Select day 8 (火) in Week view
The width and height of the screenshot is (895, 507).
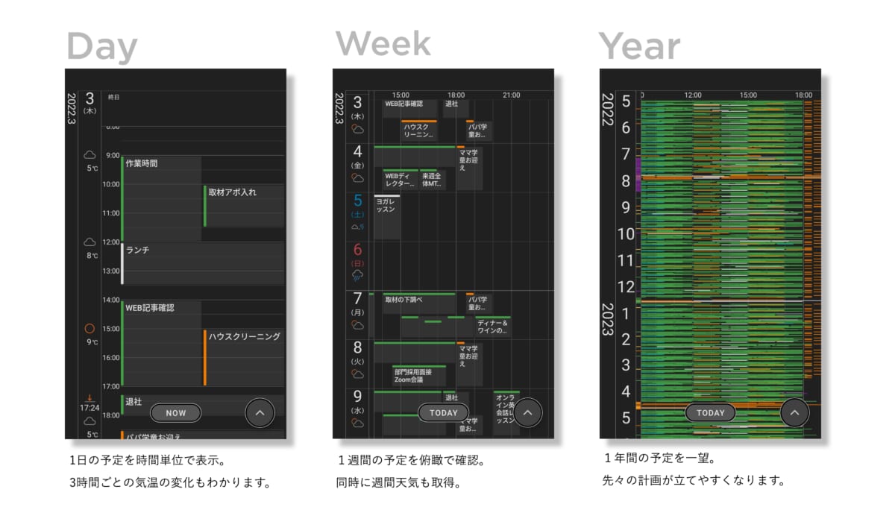point(358,352)
